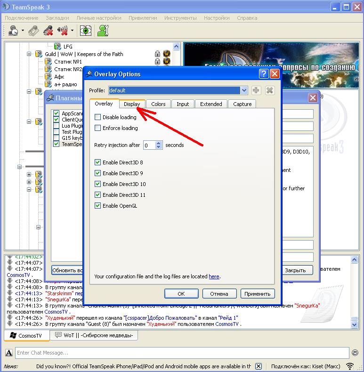The image size is (364, 372).
Task: Enable the Disable loading checkbox
Action: click(x=97, y=117)
